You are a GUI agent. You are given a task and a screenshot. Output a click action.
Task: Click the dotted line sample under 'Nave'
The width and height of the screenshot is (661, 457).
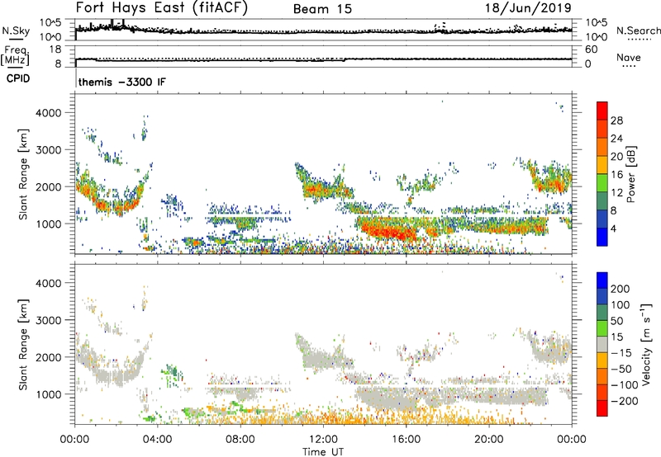[630, 67]
